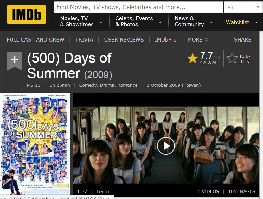Click the empty Rate This star
The width and height of the screenshot is (263, 199).
tap(232, 58)
